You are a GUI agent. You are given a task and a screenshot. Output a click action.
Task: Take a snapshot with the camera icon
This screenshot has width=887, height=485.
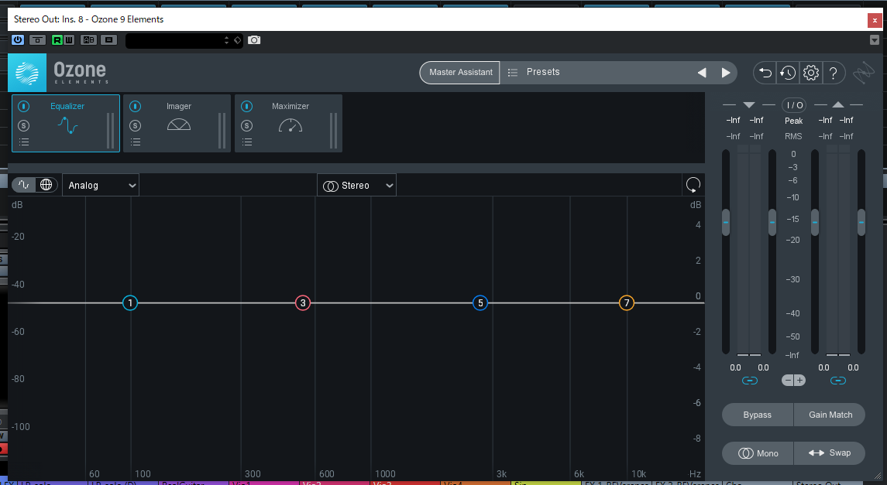pyautogui.click(x=254, y=40)
